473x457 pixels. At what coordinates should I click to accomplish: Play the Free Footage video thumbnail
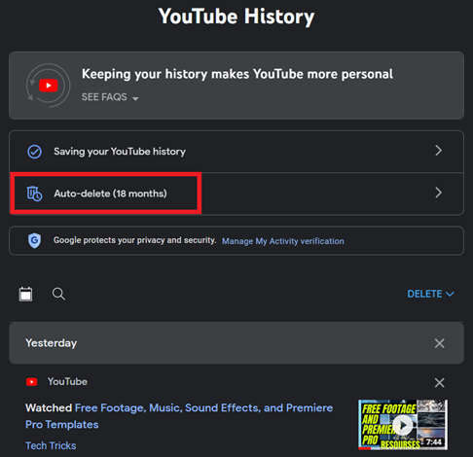tap(403, 425)
